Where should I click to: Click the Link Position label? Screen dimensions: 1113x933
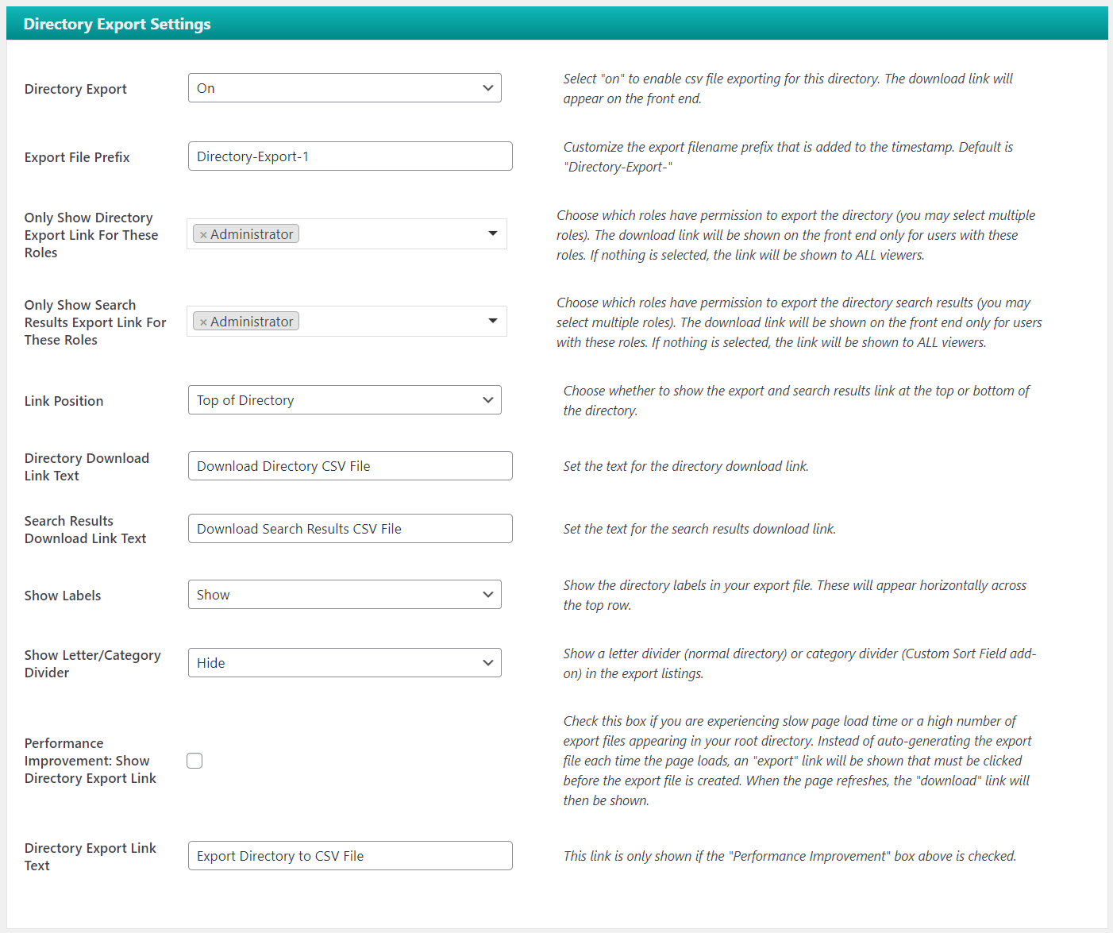[64, 401]
